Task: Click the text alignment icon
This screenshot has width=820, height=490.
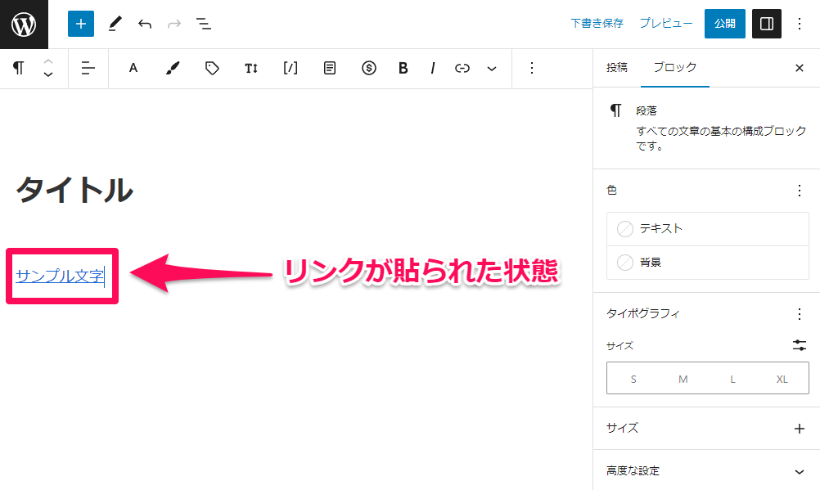Action: 88,69
